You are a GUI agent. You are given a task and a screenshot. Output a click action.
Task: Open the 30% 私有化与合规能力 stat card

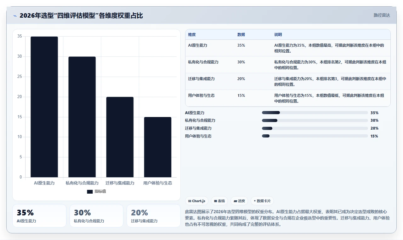96,216
